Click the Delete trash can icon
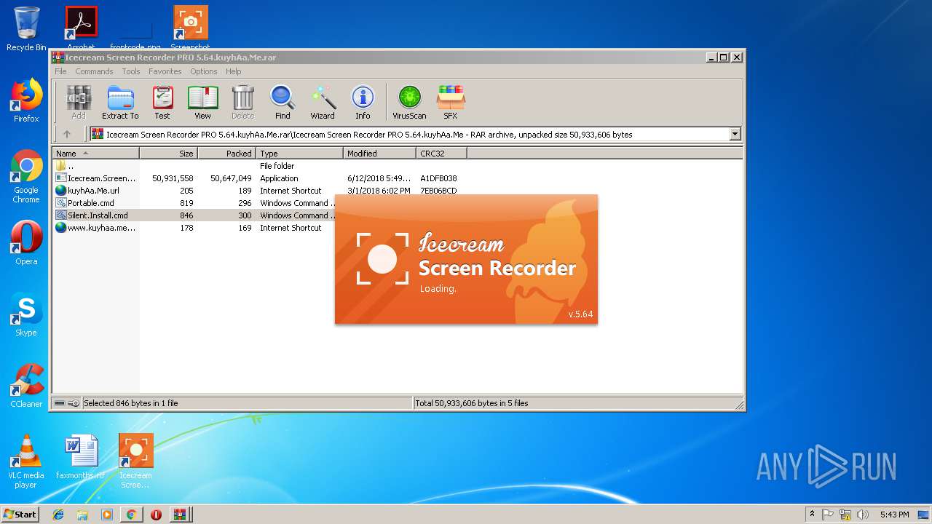The height and width of the screenshot is (524, 932). coord(242,103)
